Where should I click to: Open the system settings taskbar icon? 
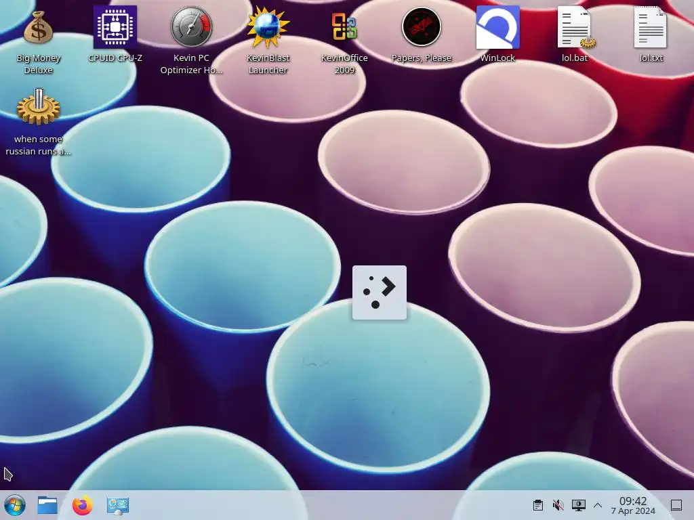118,505
